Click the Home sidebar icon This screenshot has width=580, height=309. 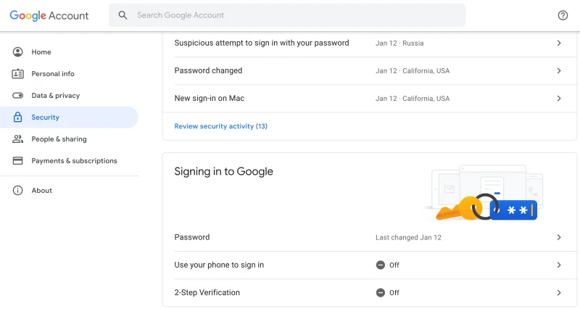(x=18, y=52)
